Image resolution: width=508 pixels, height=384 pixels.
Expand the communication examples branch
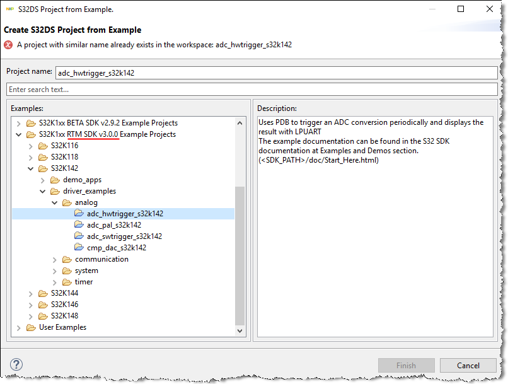(x=54, y=259)
